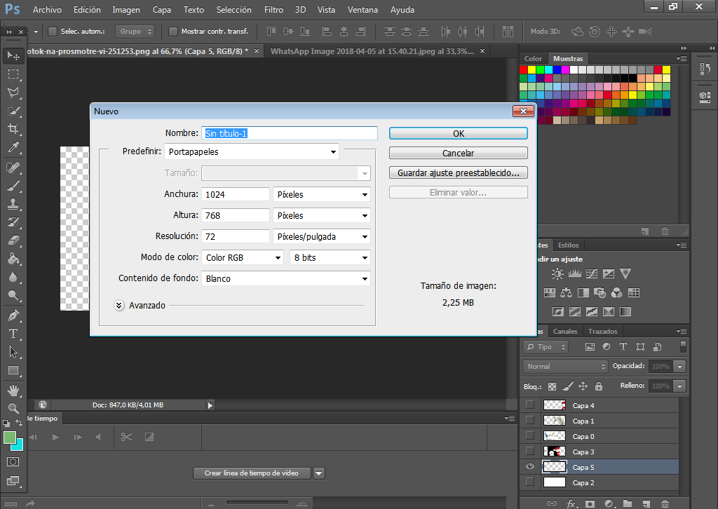
Task: Show the Capa 3 layer
Action: pos(530,452)
